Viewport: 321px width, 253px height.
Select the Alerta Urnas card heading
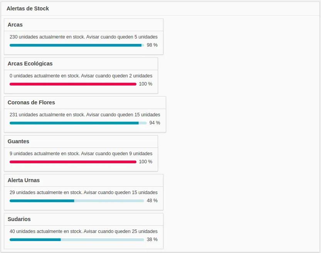click(24, 180)
